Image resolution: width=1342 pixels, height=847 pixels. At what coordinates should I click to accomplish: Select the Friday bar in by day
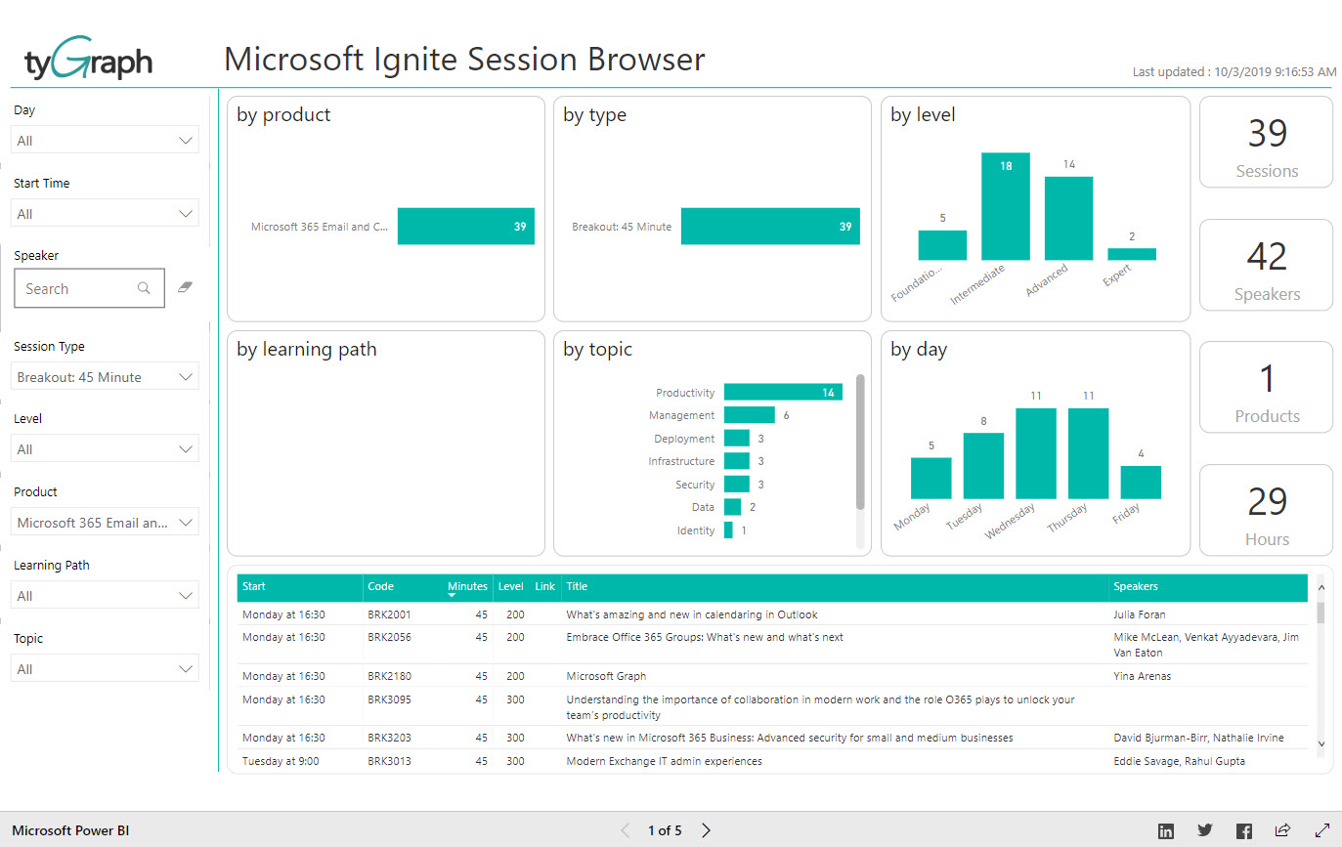1141,483
